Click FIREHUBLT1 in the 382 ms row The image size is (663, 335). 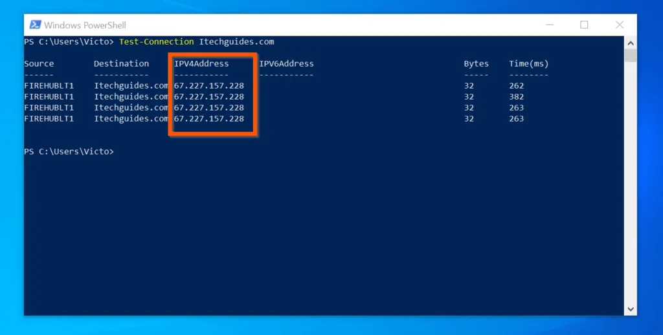pyautogui.click(x=49, y=96)
